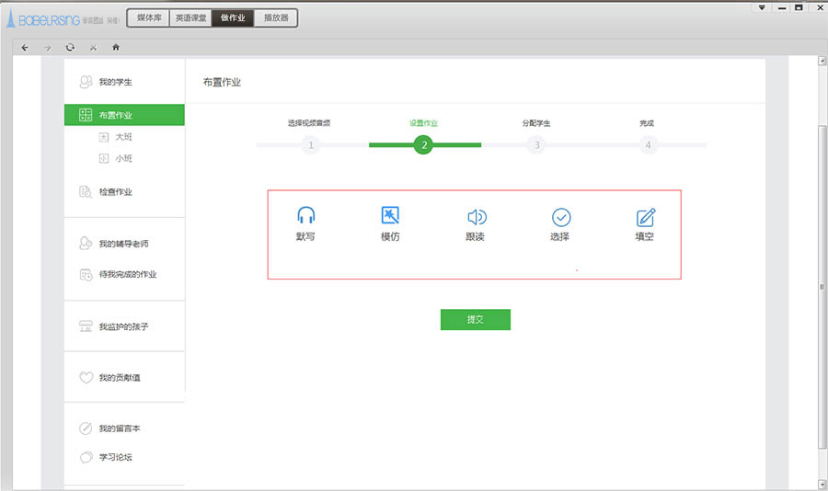This screenshot has height=491, width=828.
Task: Open the 播放器 tab
Action: (x=276, y=18)
